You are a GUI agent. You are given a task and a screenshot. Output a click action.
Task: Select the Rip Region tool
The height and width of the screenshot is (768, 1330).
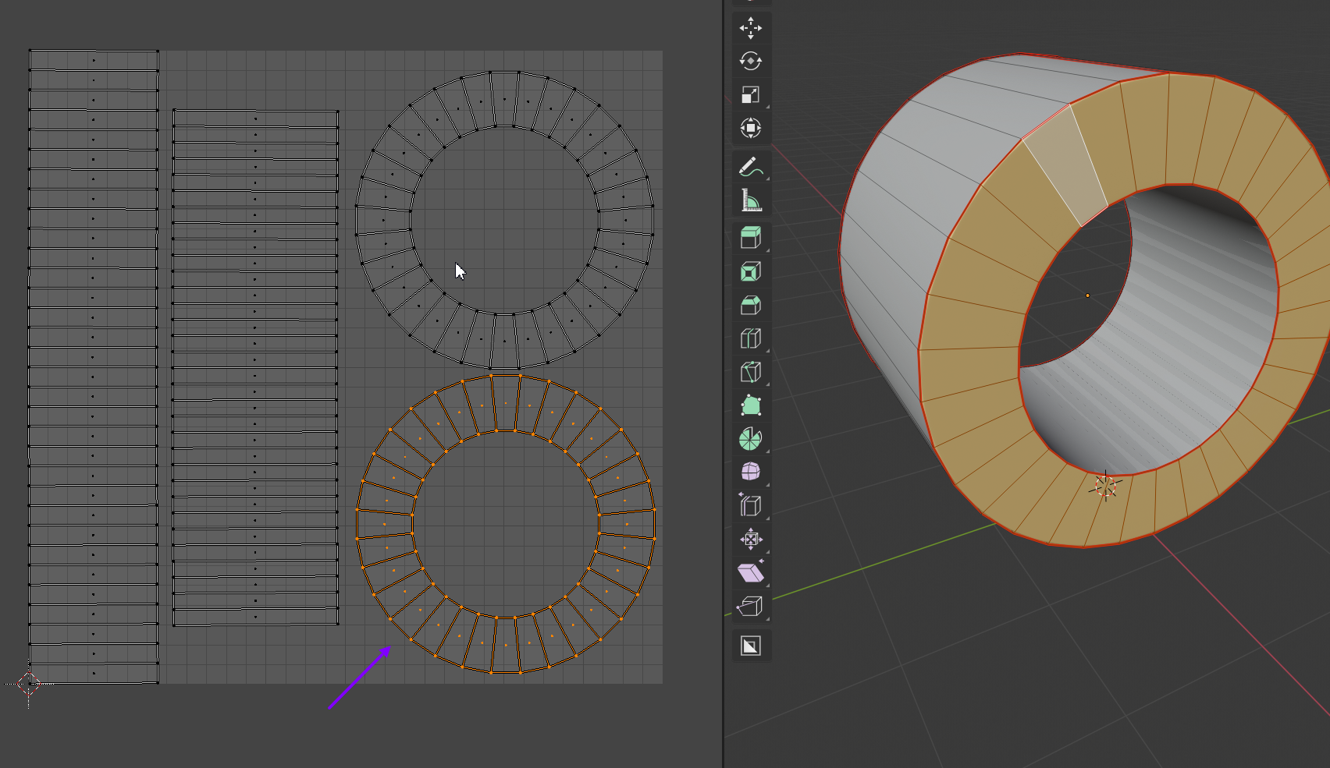click(x=751, y=607)
